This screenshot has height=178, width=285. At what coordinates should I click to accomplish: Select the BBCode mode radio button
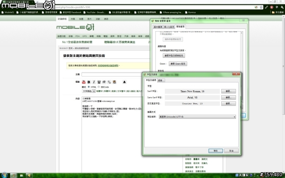[99, 87]
